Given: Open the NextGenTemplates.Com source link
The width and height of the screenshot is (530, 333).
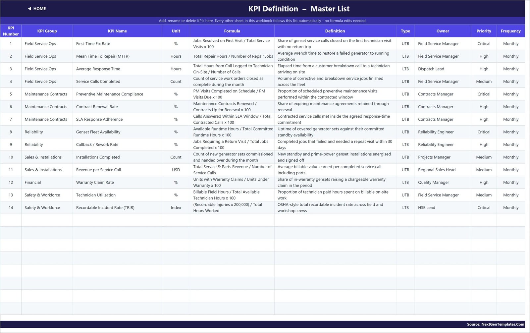Looking at the screenshot, I should [x=496, y=324].
